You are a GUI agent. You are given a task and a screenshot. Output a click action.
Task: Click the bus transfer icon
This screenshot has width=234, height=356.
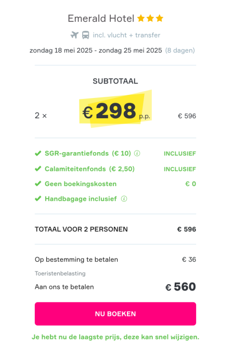[85, 35]
